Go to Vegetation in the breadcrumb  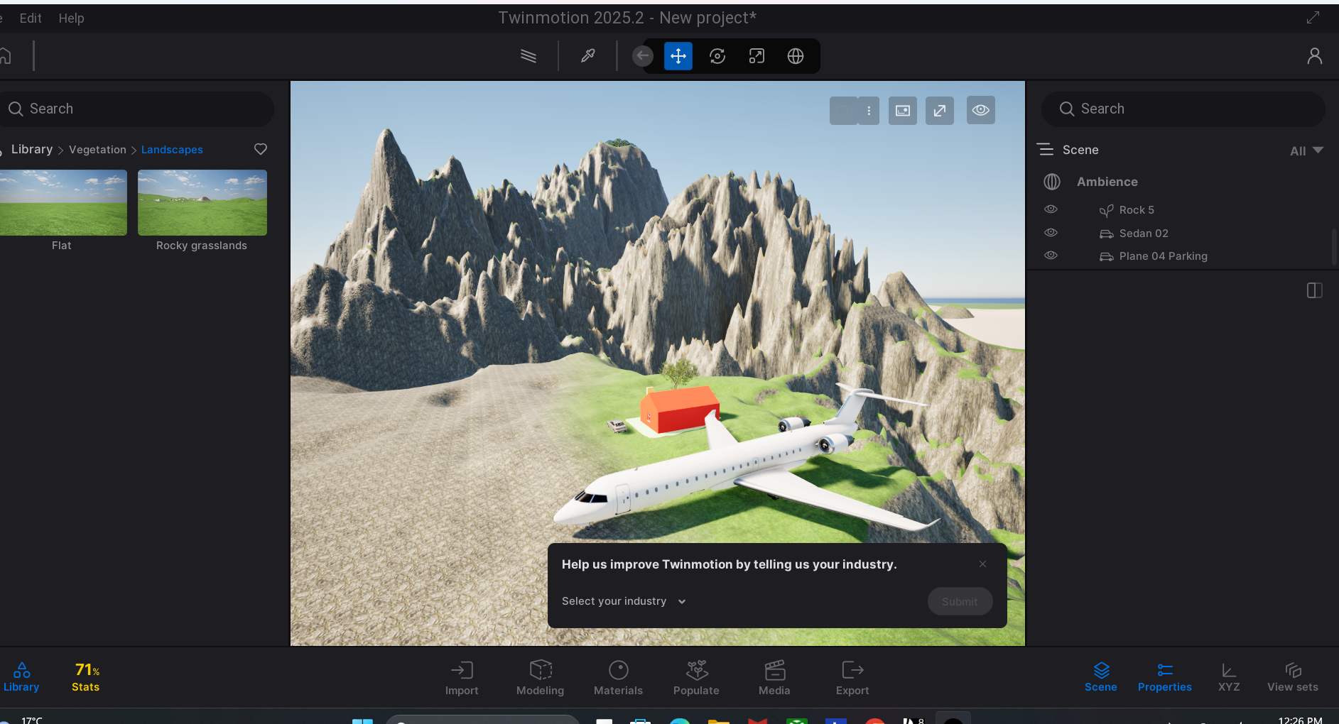pyautogui.click(x=97, y=150)
